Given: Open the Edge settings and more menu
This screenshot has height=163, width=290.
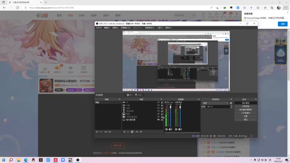Looking at the screenshot, I should coord(286,8).
